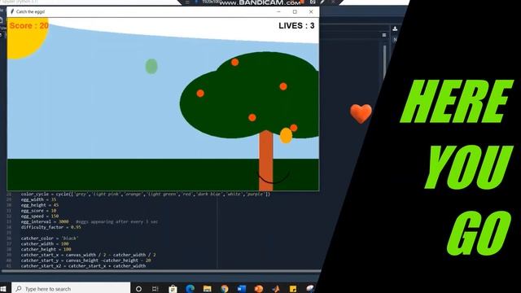Launch Microsoft Store from the taskbar
Image resolution: width=521 pixels, height=293 pixels.
click(173, 289)
